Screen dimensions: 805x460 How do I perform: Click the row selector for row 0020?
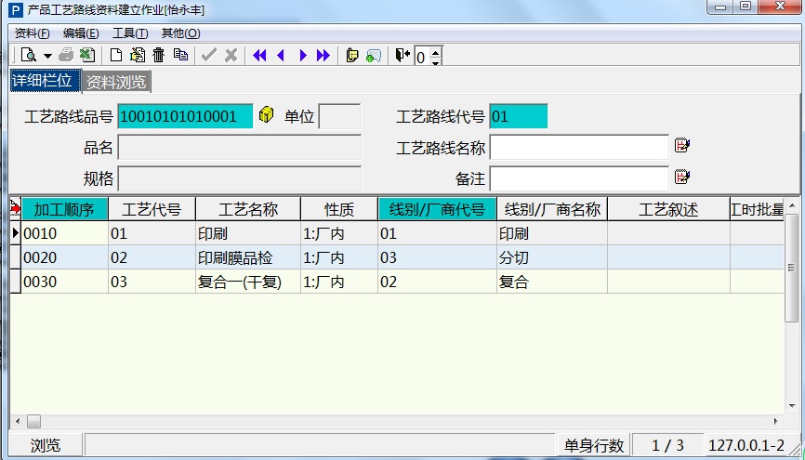(x=16, y=257)
